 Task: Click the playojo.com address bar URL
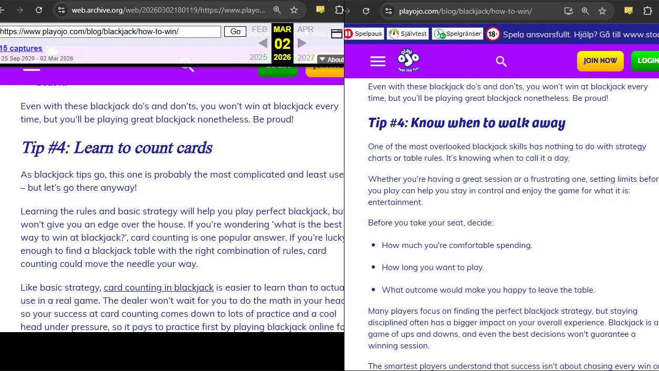(x=465, y=11)
